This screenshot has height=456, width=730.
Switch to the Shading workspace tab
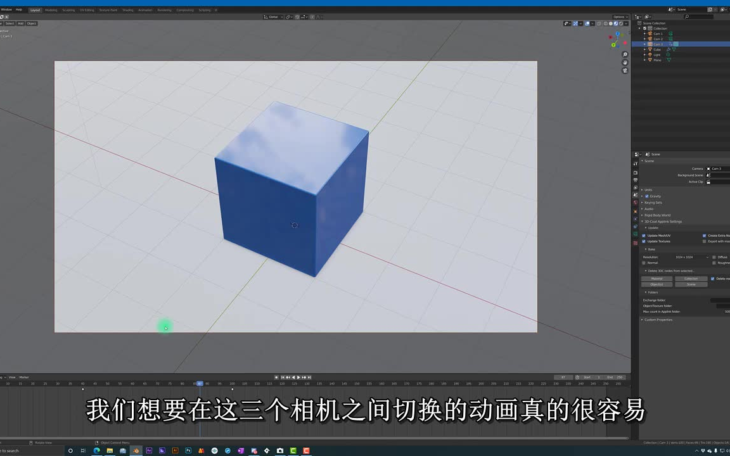pos(127,9)
